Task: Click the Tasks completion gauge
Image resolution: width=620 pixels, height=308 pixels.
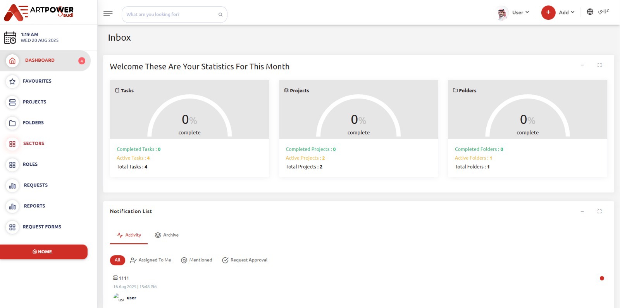Action: [189, 116]
